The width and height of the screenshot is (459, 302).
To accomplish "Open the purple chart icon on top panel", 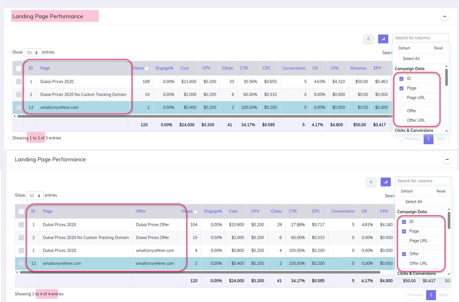I will (x=382, y=39).
